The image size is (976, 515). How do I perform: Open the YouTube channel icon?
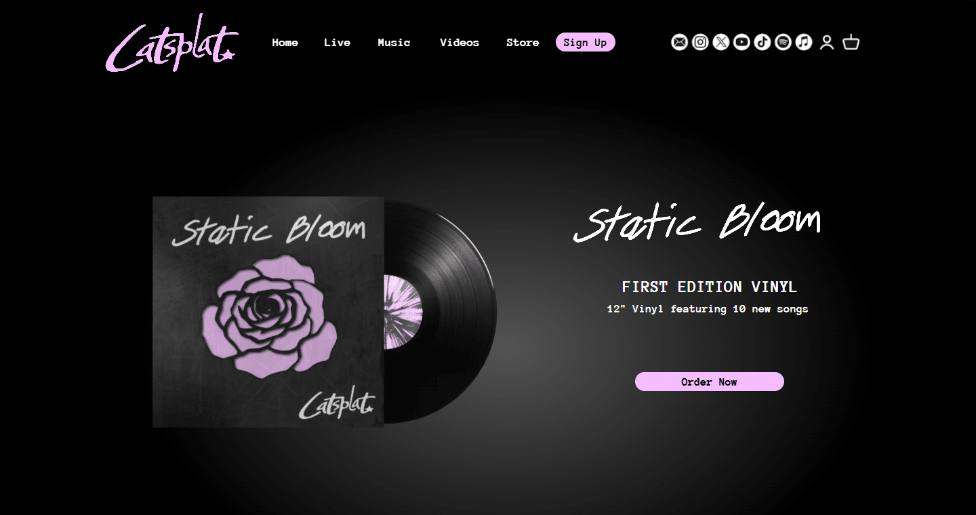click(741, 42)
